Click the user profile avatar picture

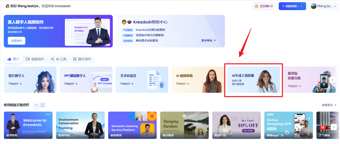[314, 6]
